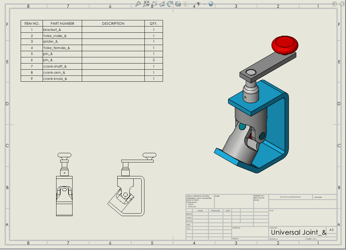Screen dimensions: 346x250
Task: Click the Display Style cube icon
Action: pyautogui.click(x=186, y=4)
